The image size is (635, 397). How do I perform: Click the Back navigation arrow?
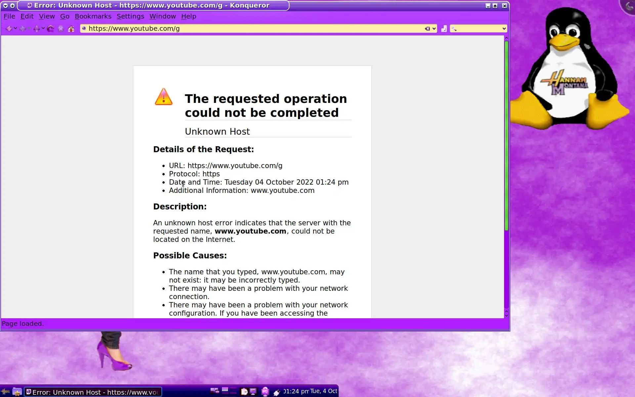click(9, 29)
